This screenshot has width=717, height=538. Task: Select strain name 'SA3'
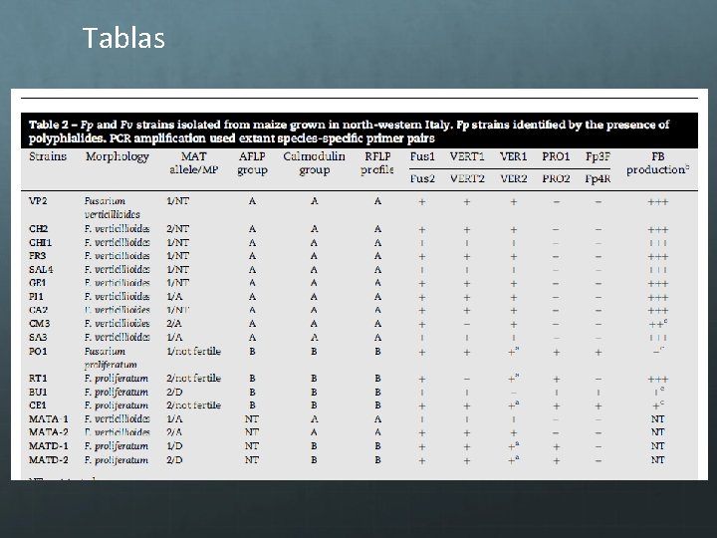pyautogui.click(x=38, y=337)
